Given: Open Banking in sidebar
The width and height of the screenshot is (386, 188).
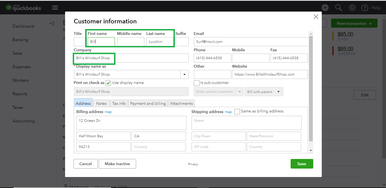Looking at the screenshot, I should coord(20,40).
